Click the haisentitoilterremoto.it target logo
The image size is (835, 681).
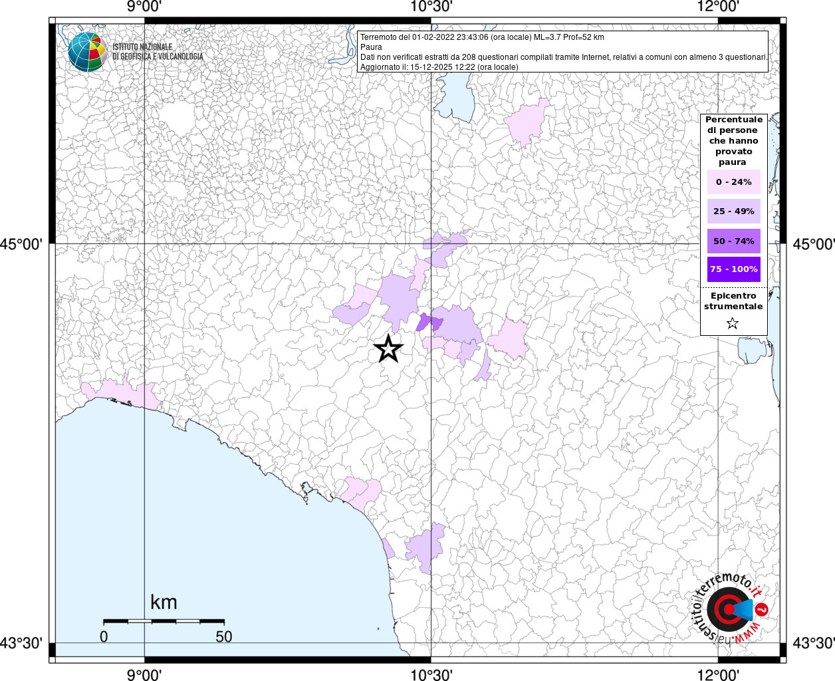tap(729, 609)
